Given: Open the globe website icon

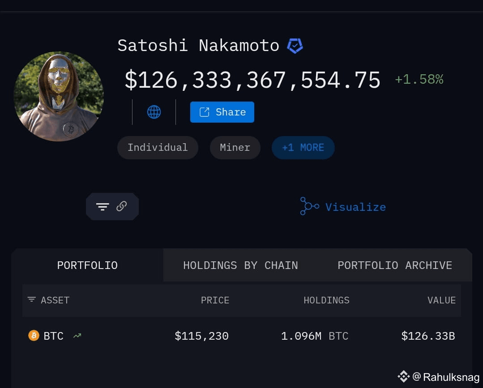Looking at the screenshot, I should 154,112.
